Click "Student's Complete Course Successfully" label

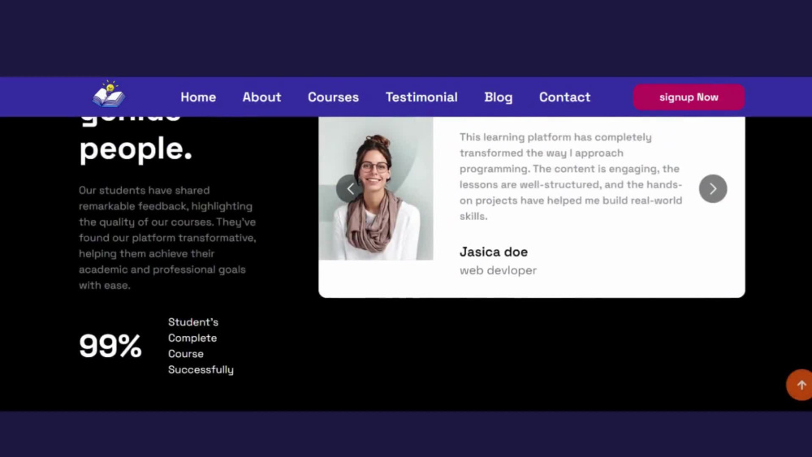point(201,346)
